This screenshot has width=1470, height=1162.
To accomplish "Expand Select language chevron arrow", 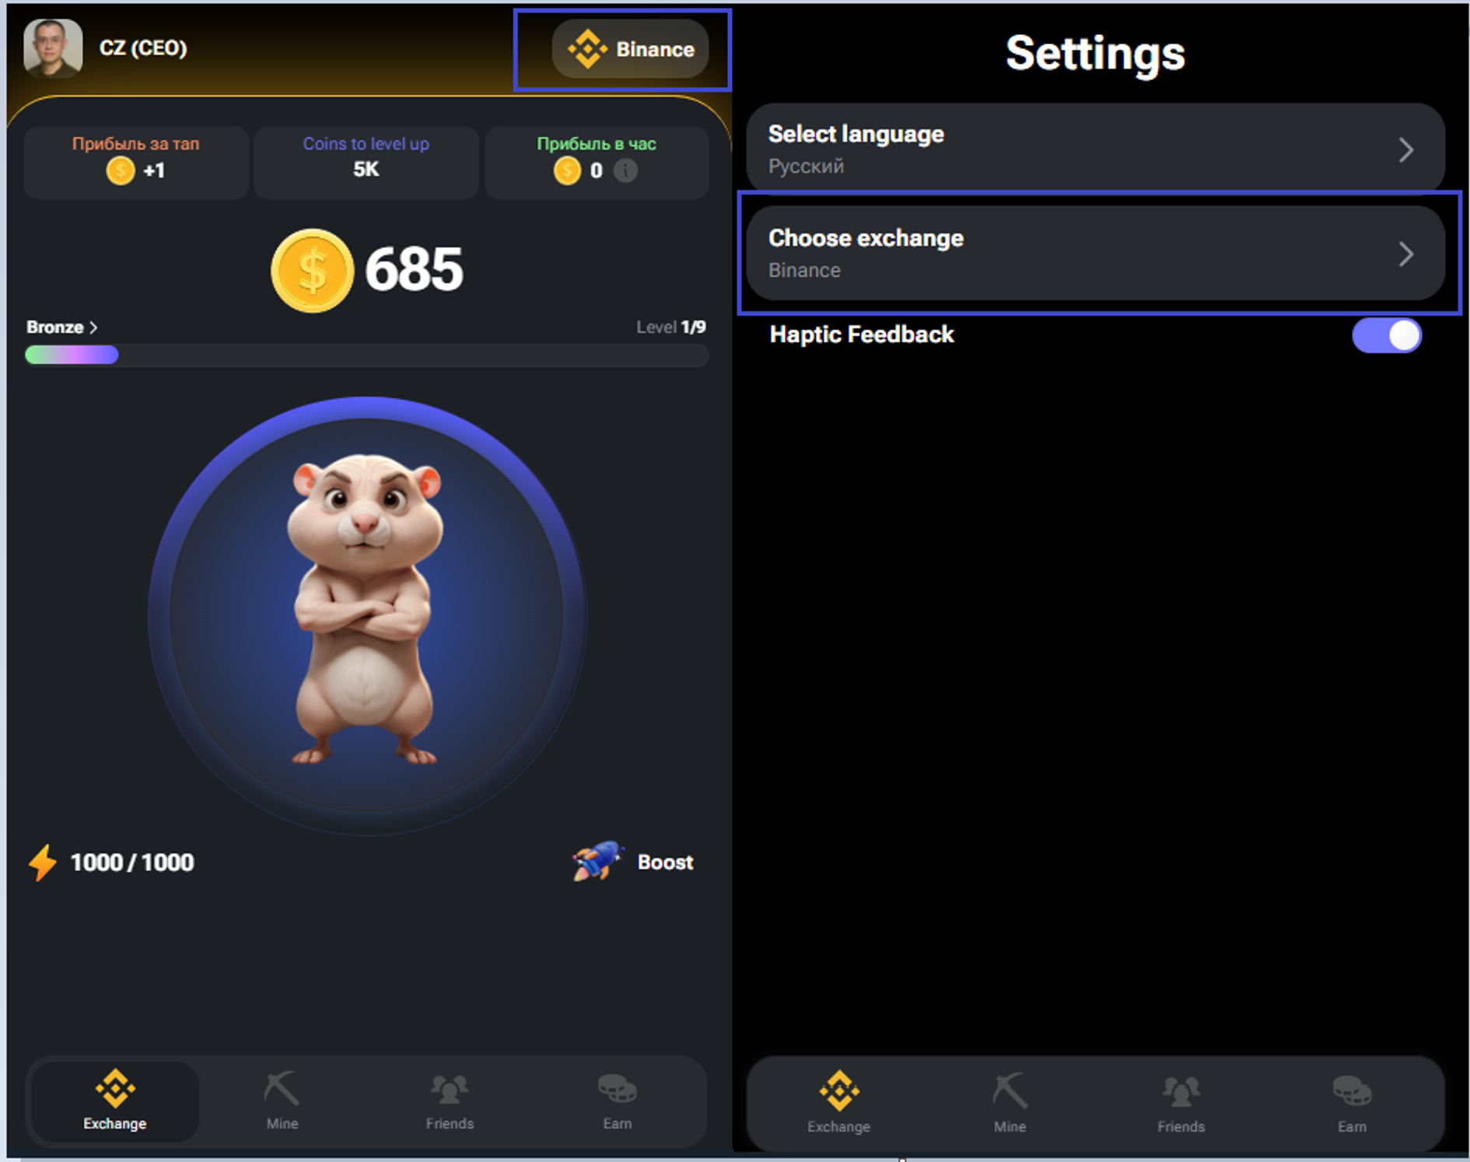I will tap(1405, 149).
